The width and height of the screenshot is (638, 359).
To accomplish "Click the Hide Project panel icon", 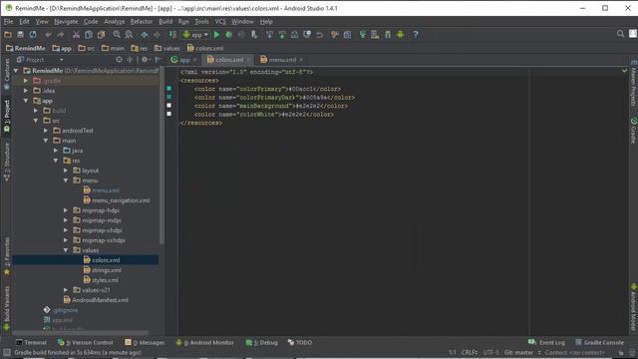I will pyautogui.click(x=159, y=60).
